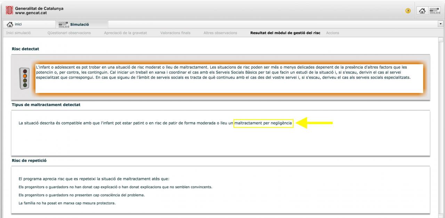Click the www.gencat.cat header text
Image resolution: width=445 pixels, height=218 pixels.
pos(31,13)
